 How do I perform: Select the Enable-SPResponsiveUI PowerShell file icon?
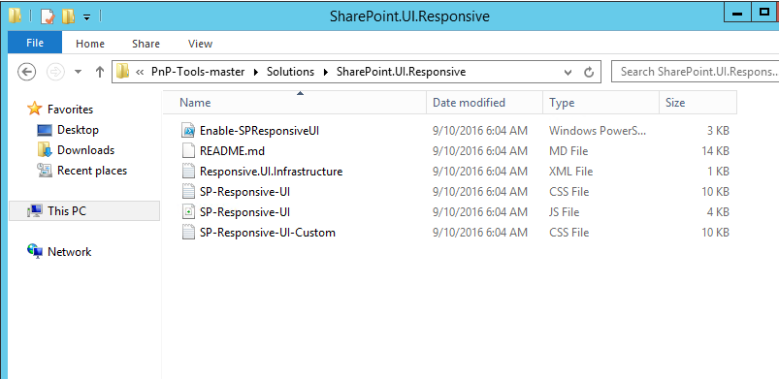(188, 131)
